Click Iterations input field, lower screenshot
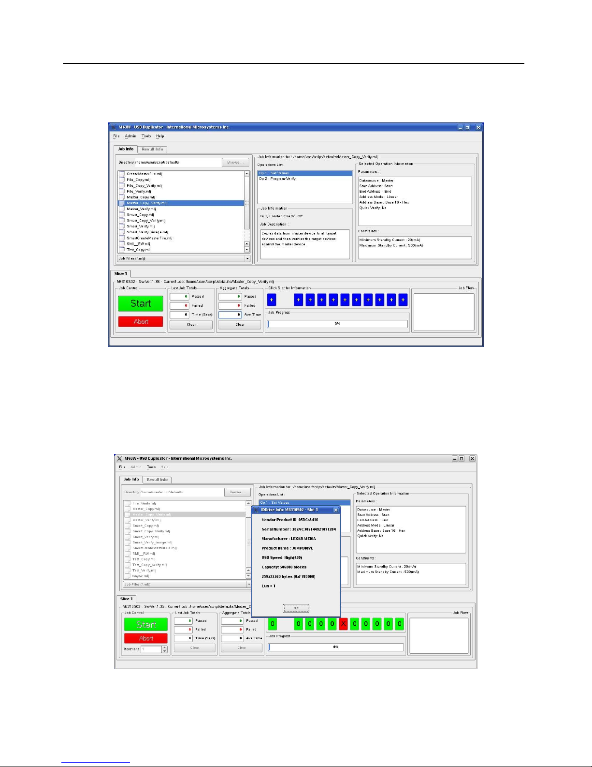 click(x=151, y=649)
